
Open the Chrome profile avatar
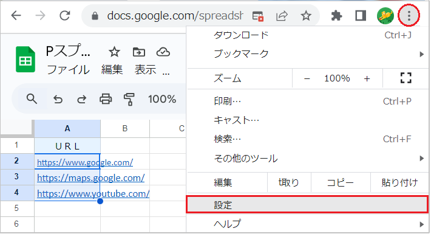pos(385,16)
